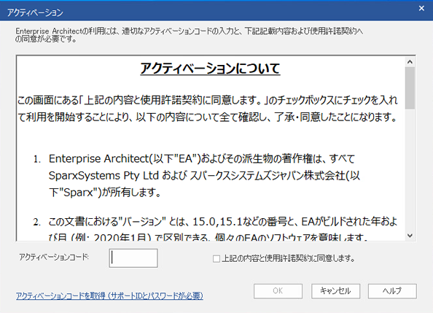Click the license scrollbar up arrow
433x313 pixels.
tap(410, 62)
